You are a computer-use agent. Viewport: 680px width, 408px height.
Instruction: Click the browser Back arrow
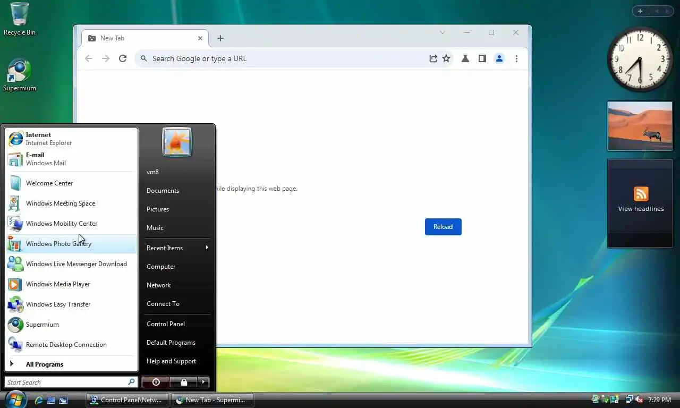tap(89, 58)
